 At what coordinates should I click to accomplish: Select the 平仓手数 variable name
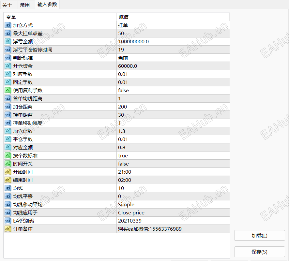pyautogui.click(x=23, y=139)
